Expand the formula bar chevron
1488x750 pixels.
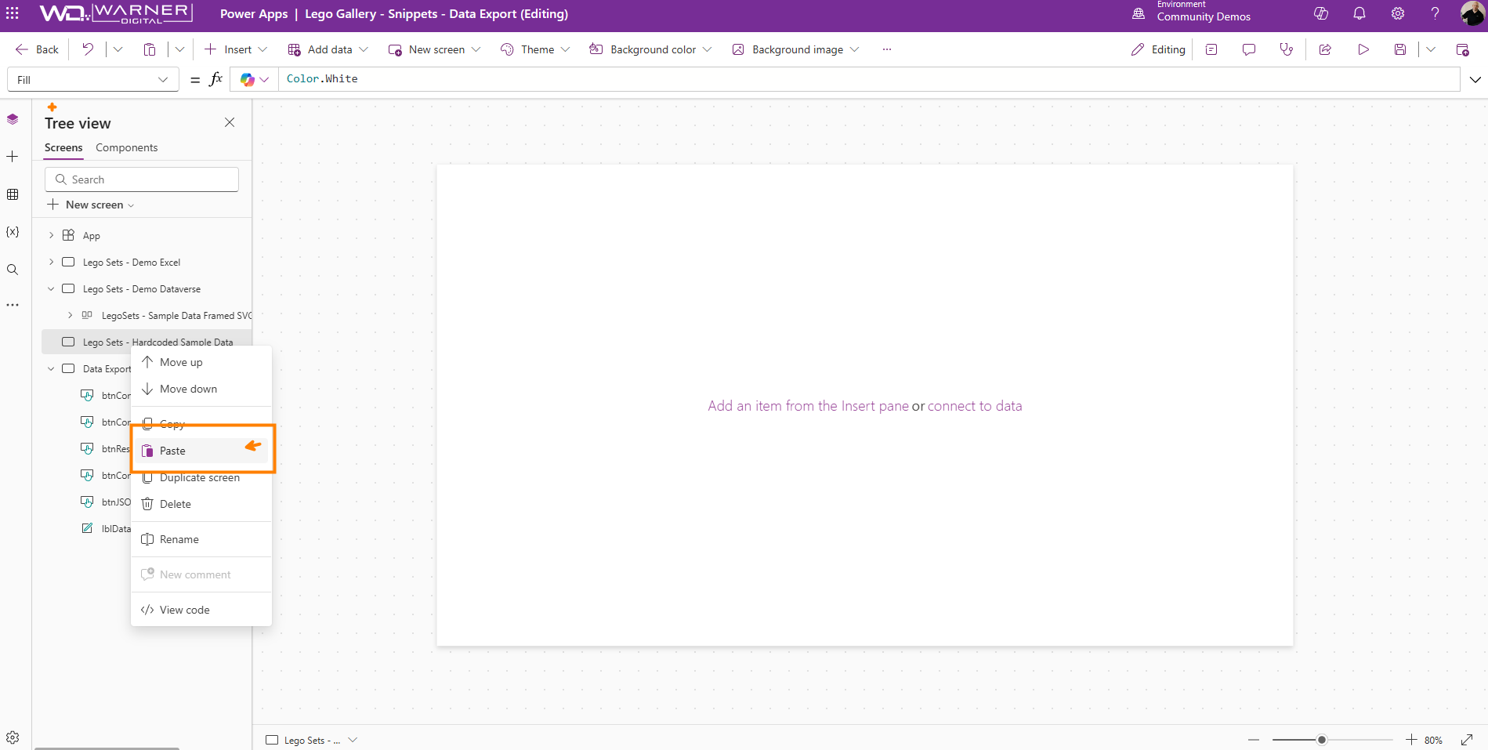[x=1475, y=79]
